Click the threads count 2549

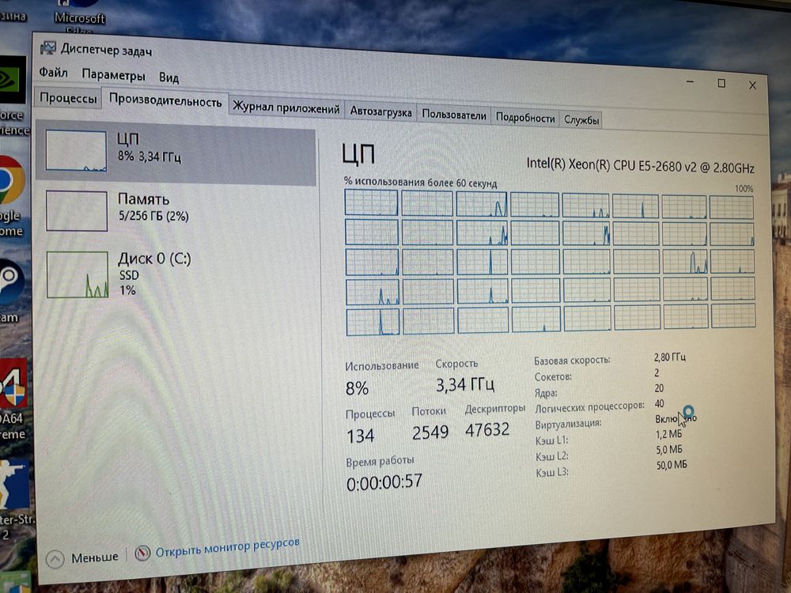430,432
